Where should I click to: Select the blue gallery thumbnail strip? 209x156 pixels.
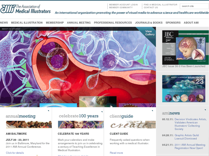pos(58,105)
